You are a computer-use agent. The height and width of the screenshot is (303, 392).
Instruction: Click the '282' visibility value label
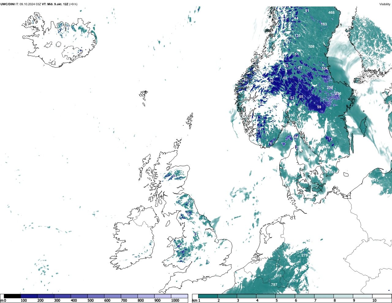click(332, 172)
